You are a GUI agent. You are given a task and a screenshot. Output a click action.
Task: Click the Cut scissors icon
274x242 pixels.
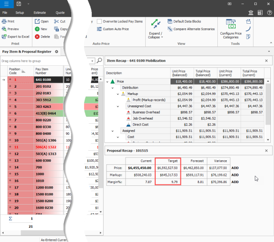[x=56, y=21]
